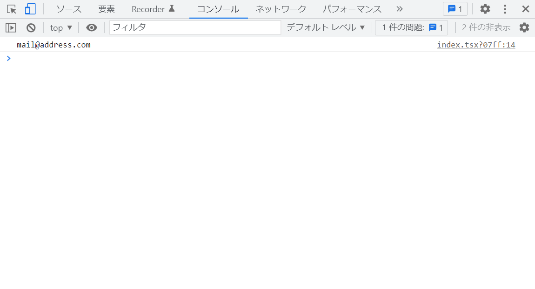Select the コンソール tab
The height and width of the screenshot is (289, 535).
click(218, 9)
